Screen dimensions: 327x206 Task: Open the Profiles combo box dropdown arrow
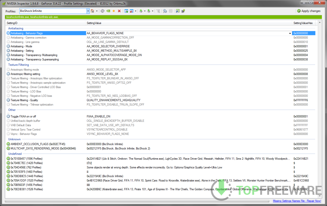coord(88,11)
